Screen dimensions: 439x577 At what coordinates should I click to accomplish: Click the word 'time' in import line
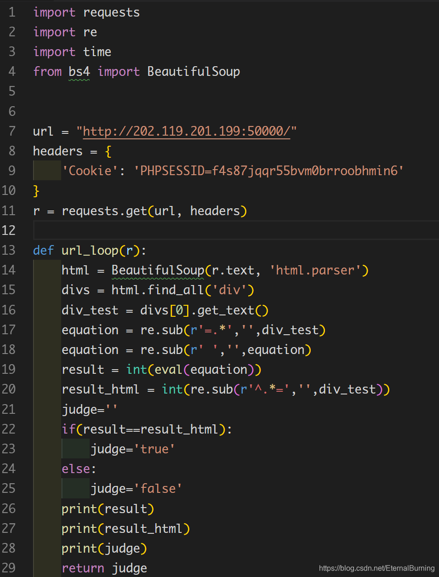pos(97,52)
